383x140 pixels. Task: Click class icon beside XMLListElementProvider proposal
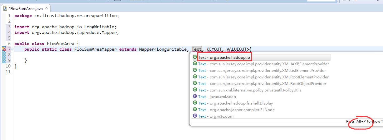click(195, 70)
